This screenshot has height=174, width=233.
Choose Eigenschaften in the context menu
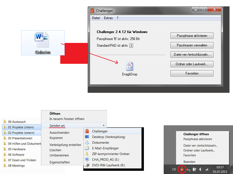click(60, 162)
